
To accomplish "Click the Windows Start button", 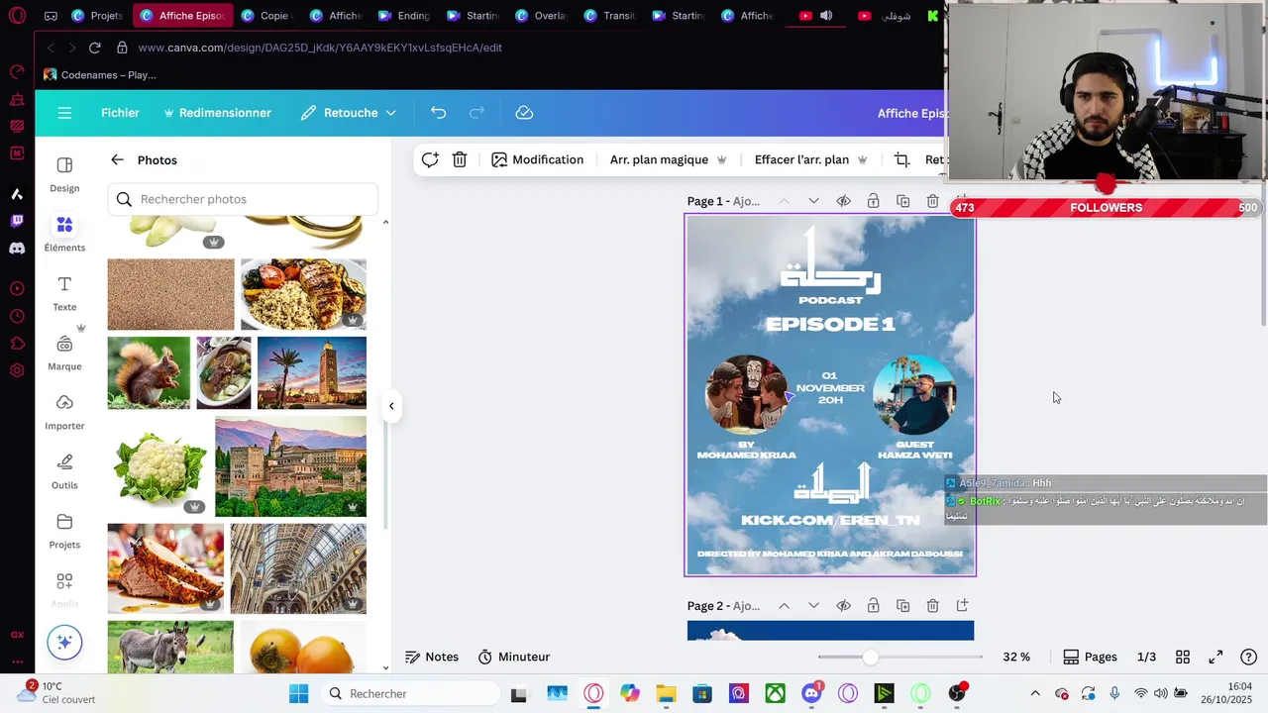I will (299, 693).
